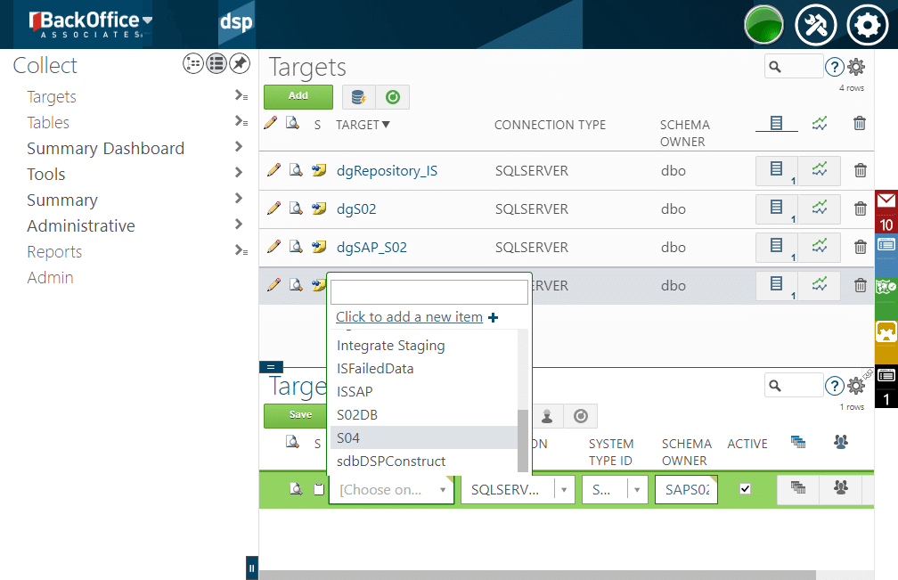Toggle the ACTIVE checkbox in the edit row
The width and height of the screenshot is (898, 580).
[x=746, y=489]
